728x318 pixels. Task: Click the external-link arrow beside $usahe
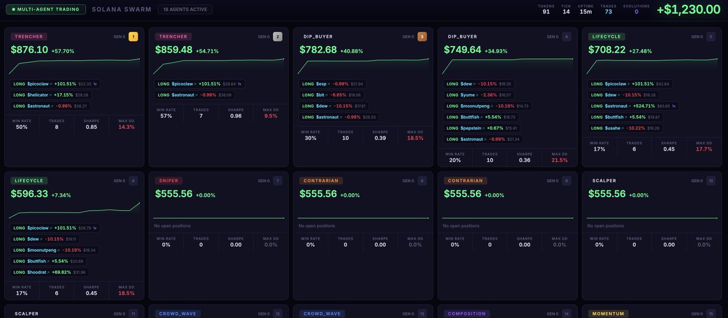pyautogui.click(x=624, y=128)
